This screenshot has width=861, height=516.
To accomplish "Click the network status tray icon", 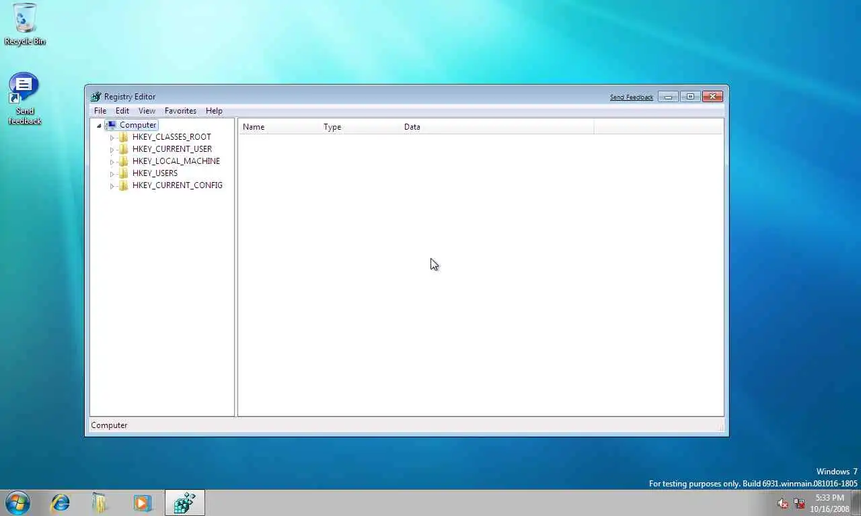I will pos(799,503).
